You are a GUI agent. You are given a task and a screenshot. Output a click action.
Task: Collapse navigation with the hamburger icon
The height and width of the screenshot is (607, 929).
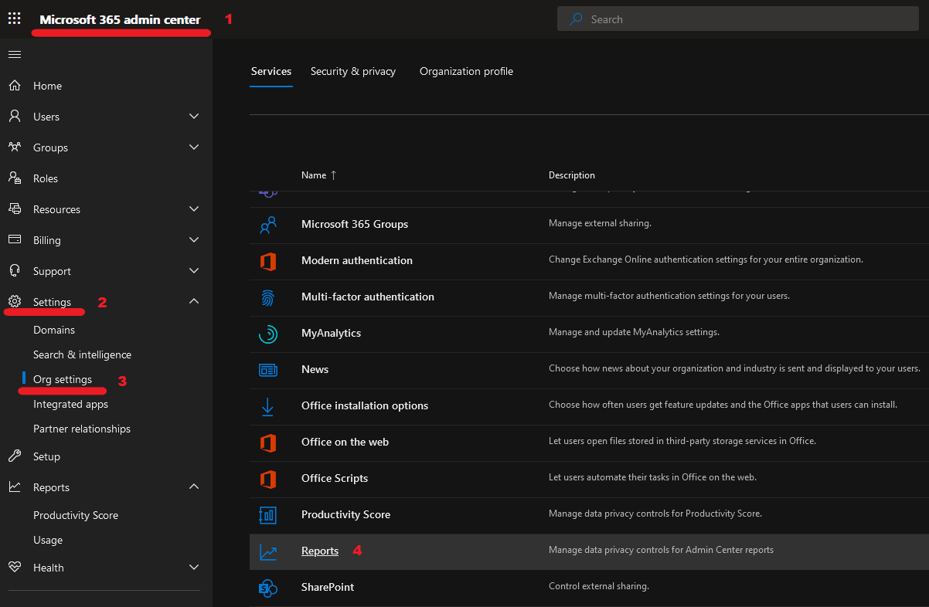point(14,54)
